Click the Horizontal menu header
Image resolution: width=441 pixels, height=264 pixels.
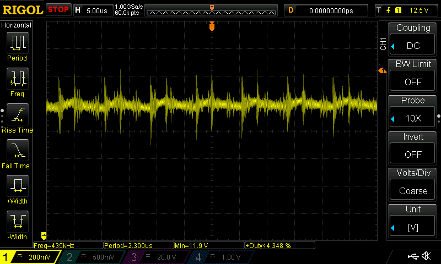pyautogui.click(x=17, y=25)
